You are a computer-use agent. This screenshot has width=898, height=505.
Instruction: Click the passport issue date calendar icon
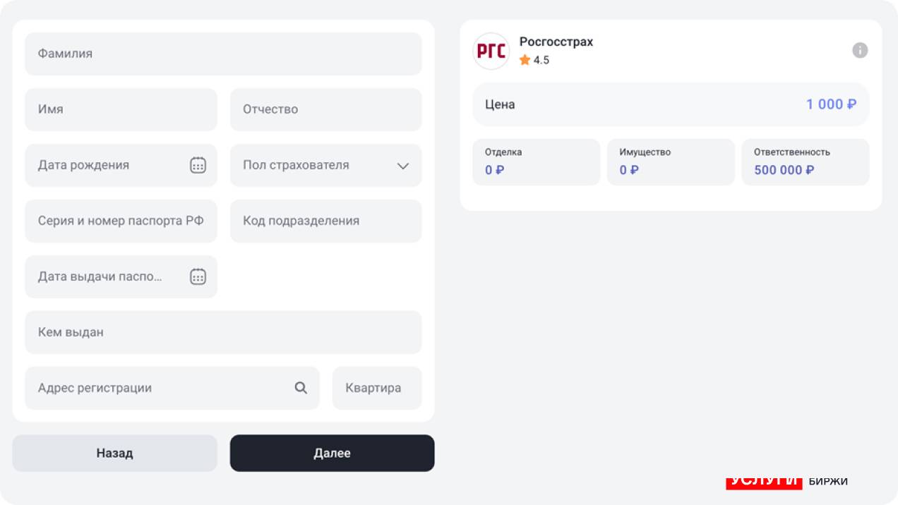click(198, 276)
